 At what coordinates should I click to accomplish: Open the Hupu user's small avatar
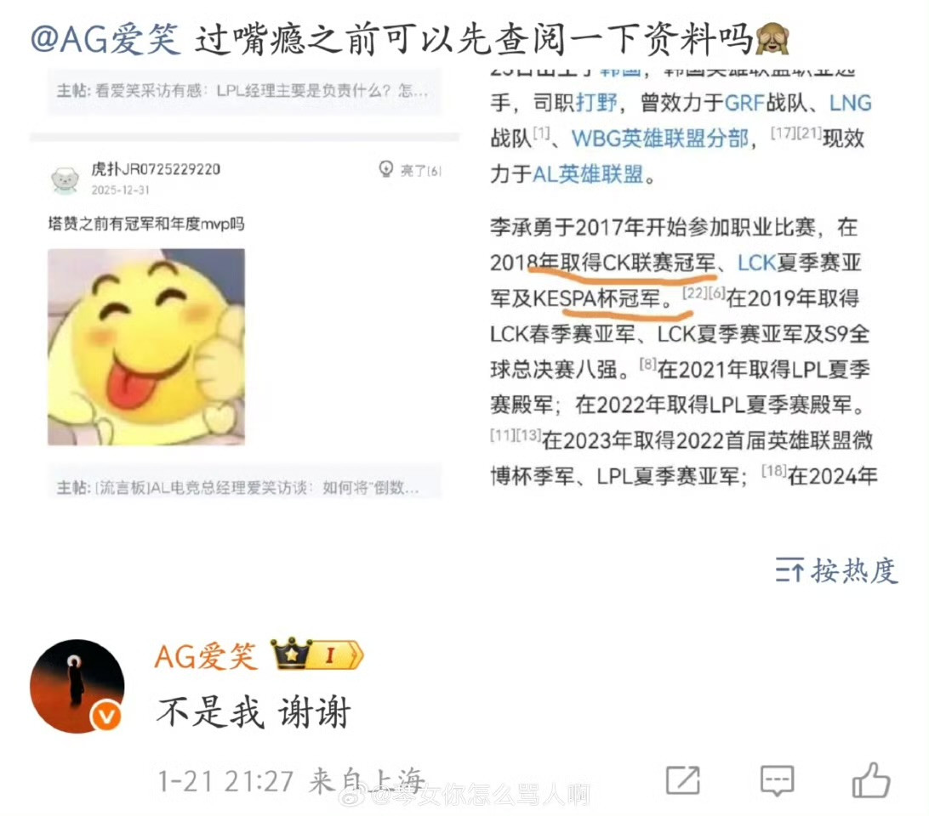66,179
